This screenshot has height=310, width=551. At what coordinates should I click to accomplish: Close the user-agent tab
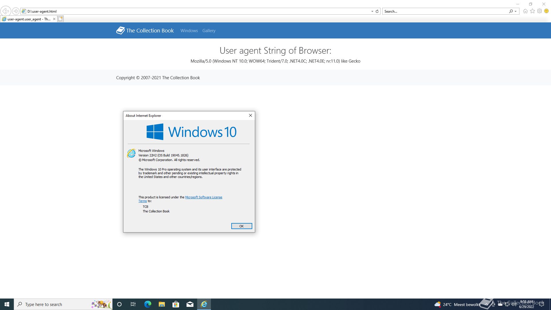[54, 19]
